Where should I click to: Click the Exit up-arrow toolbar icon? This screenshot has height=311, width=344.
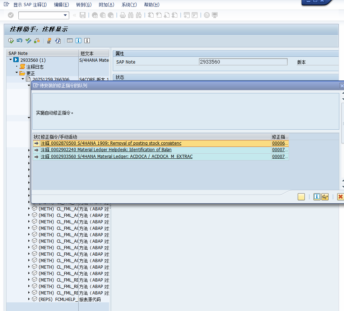[x=103, y=15]
